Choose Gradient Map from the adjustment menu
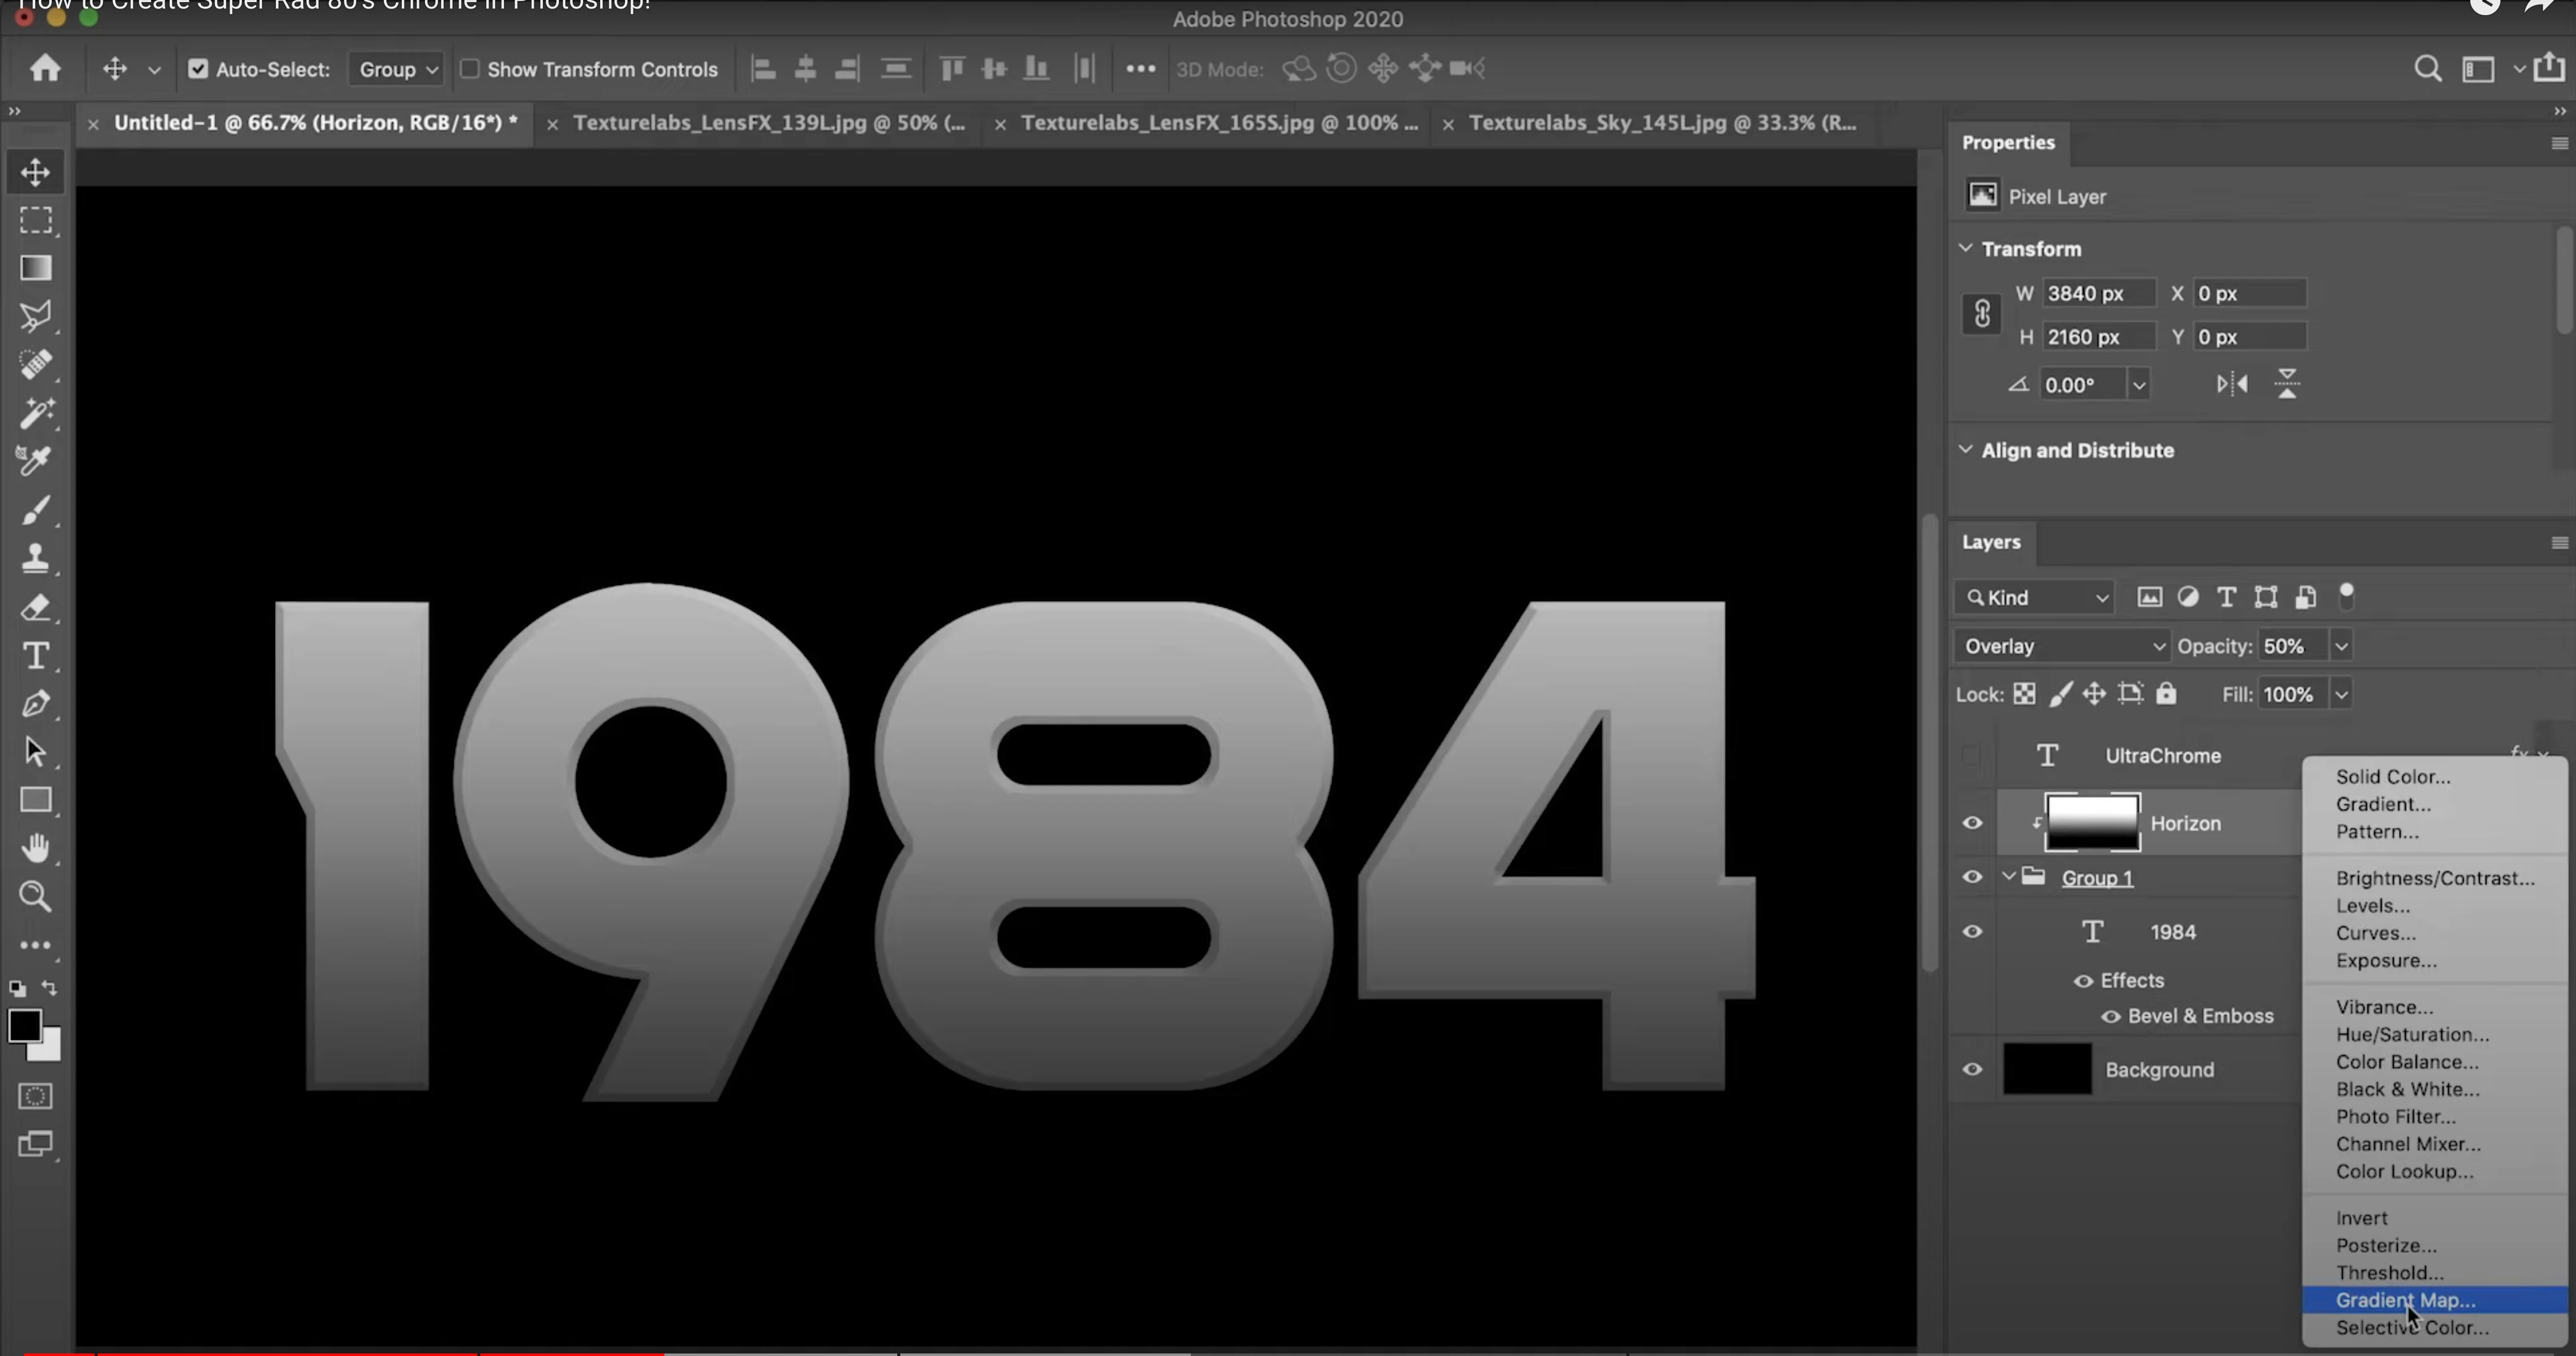Image resolution: width=2576 pixels, height=1356 pixels. tap(2405, 1300)
